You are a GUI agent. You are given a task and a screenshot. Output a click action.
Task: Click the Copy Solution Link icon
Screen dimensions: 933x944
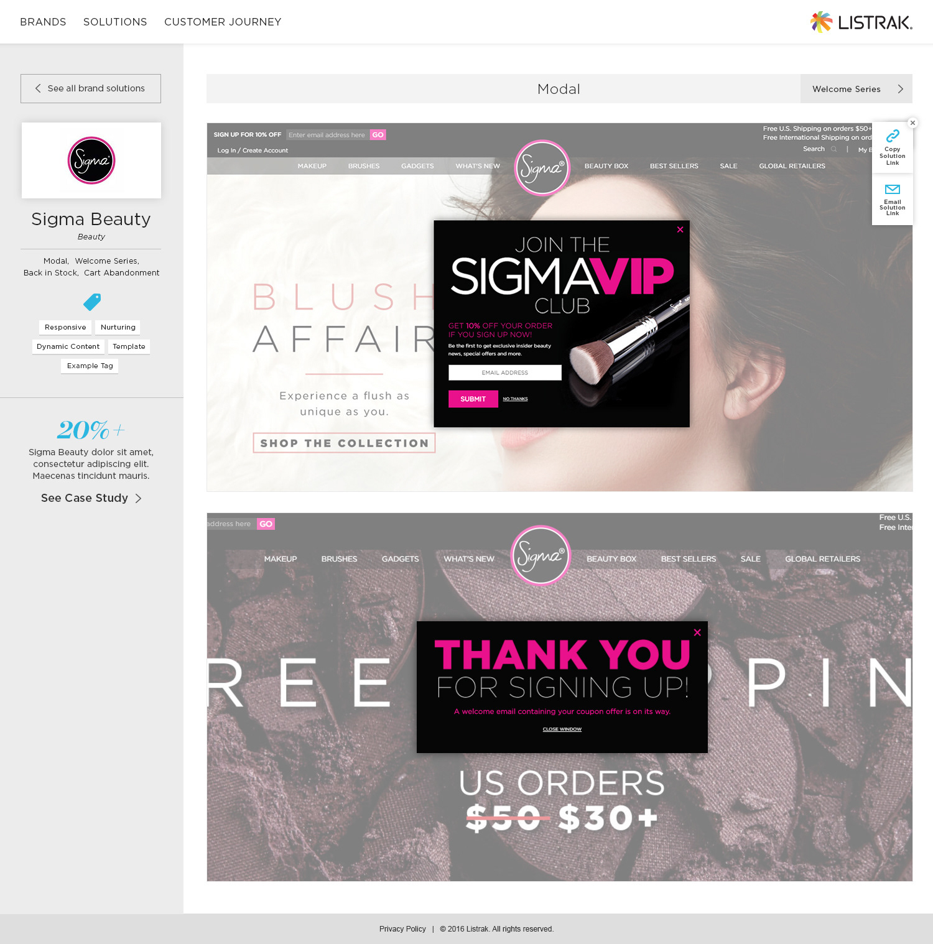(893, 136)
